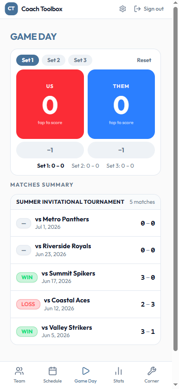Open the Metro Panthers match row
179x389 pixels.
[x=85, y=223]
